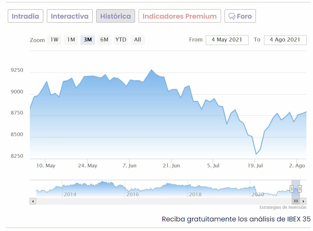Click the horizontal scrollbar thumb
This screenshot has height=231, width=313.
[296, 201]
